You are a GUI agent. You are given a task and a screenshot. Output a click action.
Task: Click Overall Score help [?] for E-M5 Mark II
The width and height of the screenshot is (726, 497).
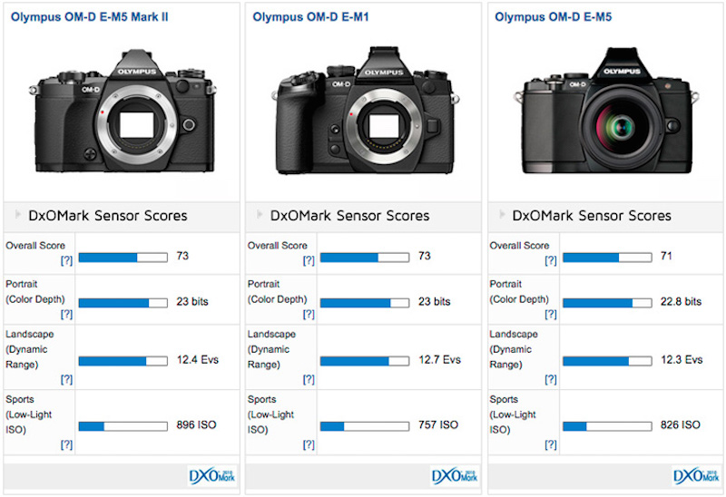point(66,261)
